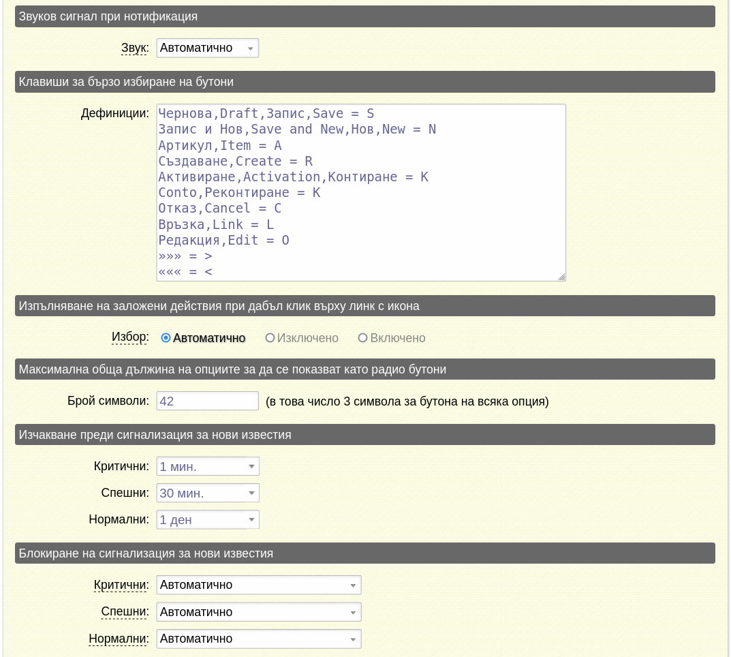Image resolution: width=731 pixels, height=657 pixels.
Task: Expand the blocking Нормални Автоматично dropdown
Action: coord(259,639)
